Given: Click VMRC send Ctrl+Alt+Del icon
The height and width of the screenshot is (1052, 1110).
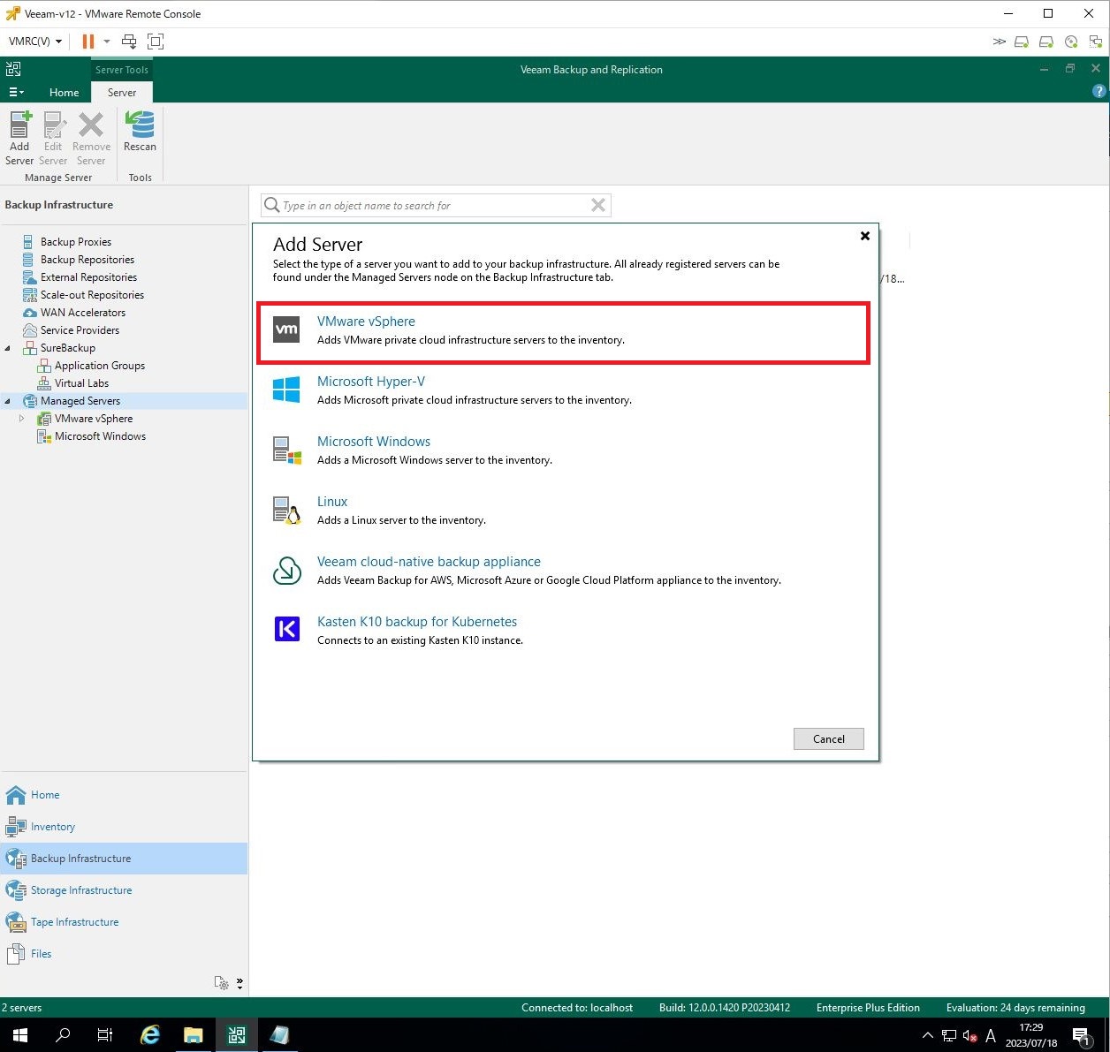Looking at the screenshot, I should (x=129, y=41).
